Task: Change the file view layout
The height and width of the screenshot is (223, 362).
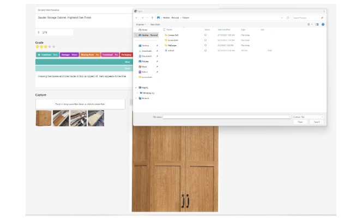Action: point(310,24)
